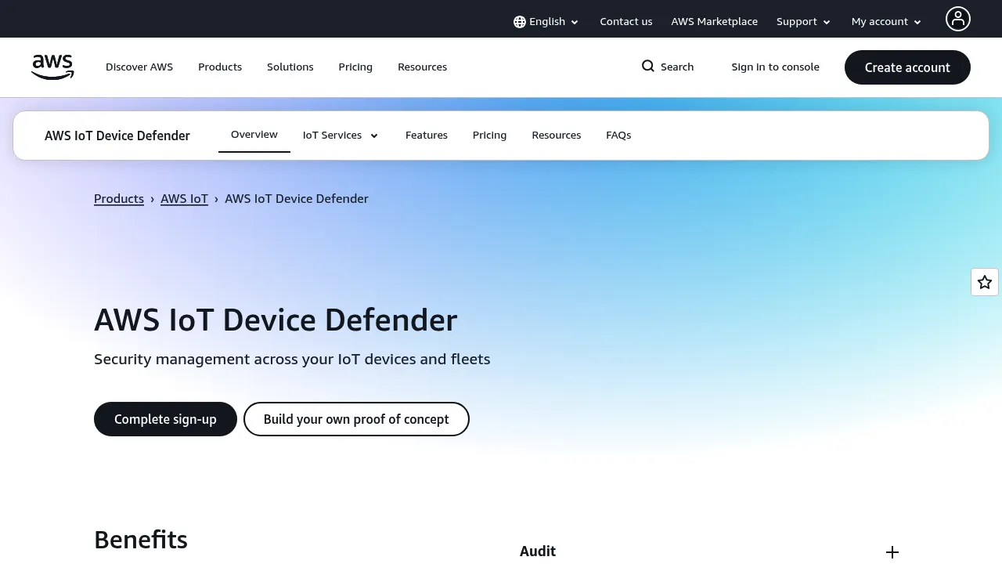Click the AWS logo

pyautogui.click(x=52, y=67)
